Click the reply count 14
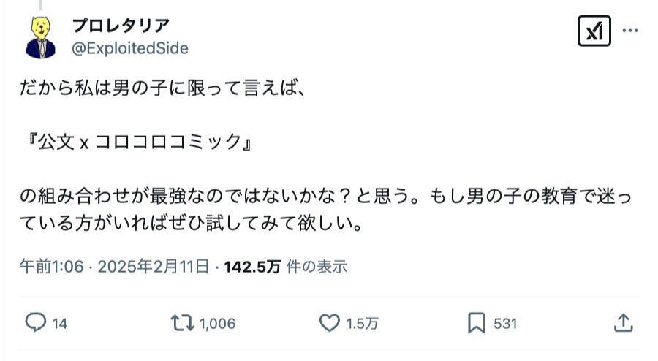Screen dimensions: 658x361 tap(60, 323)
